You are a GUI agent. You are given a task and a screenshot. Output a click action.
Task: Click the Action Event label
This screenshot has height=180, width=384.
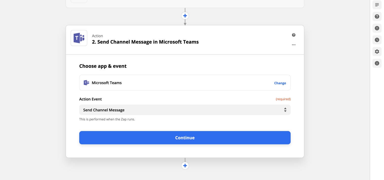click(x=90, y=99)
